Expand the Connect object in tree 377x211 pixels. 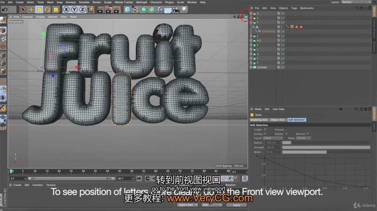[x=251, y=68]
